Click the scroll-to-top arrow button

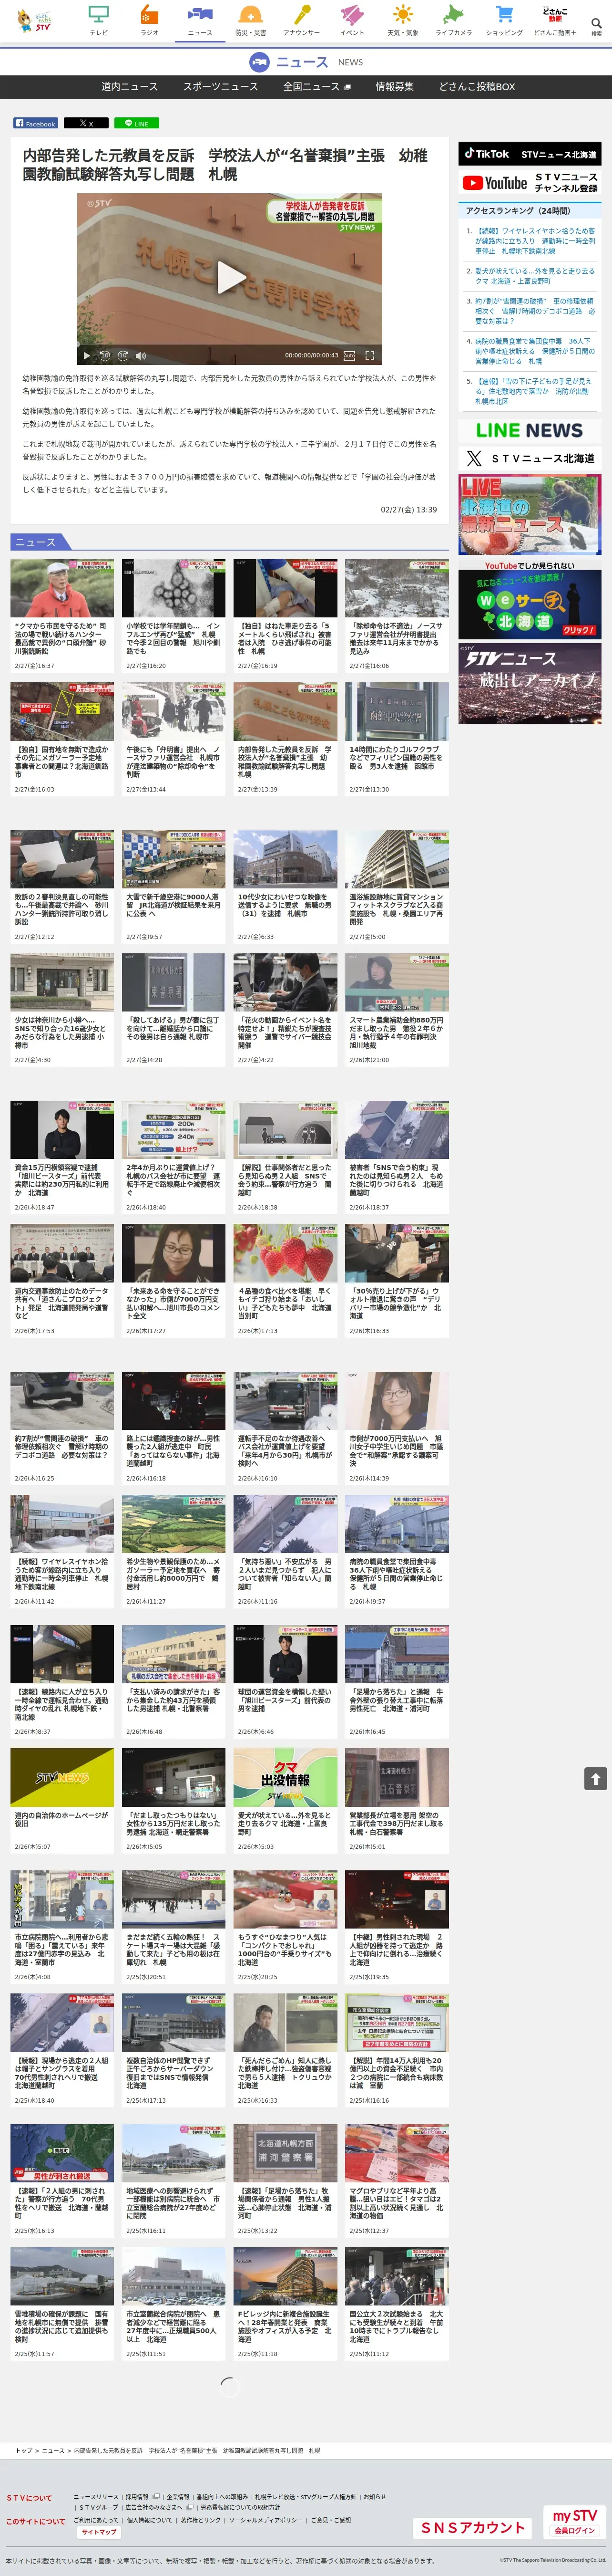pos(595,1779)
